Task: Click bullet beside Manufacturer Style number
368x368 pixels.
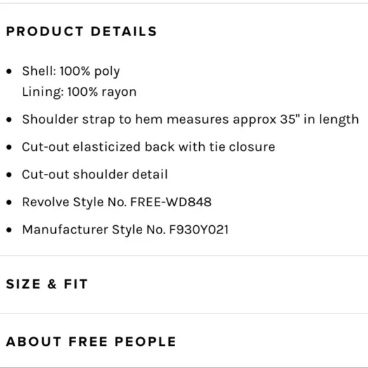Action: 9,230
